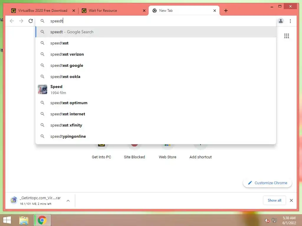
Task: Choose 'speedtest optimum' suggestion
Action: click(x=156, y=103)
